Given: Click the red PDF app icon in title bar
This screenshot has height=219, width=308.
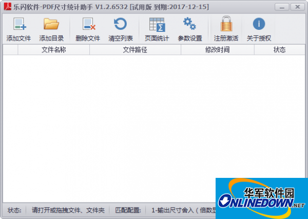Looking at the screenshot, I should tap(8, 7).
